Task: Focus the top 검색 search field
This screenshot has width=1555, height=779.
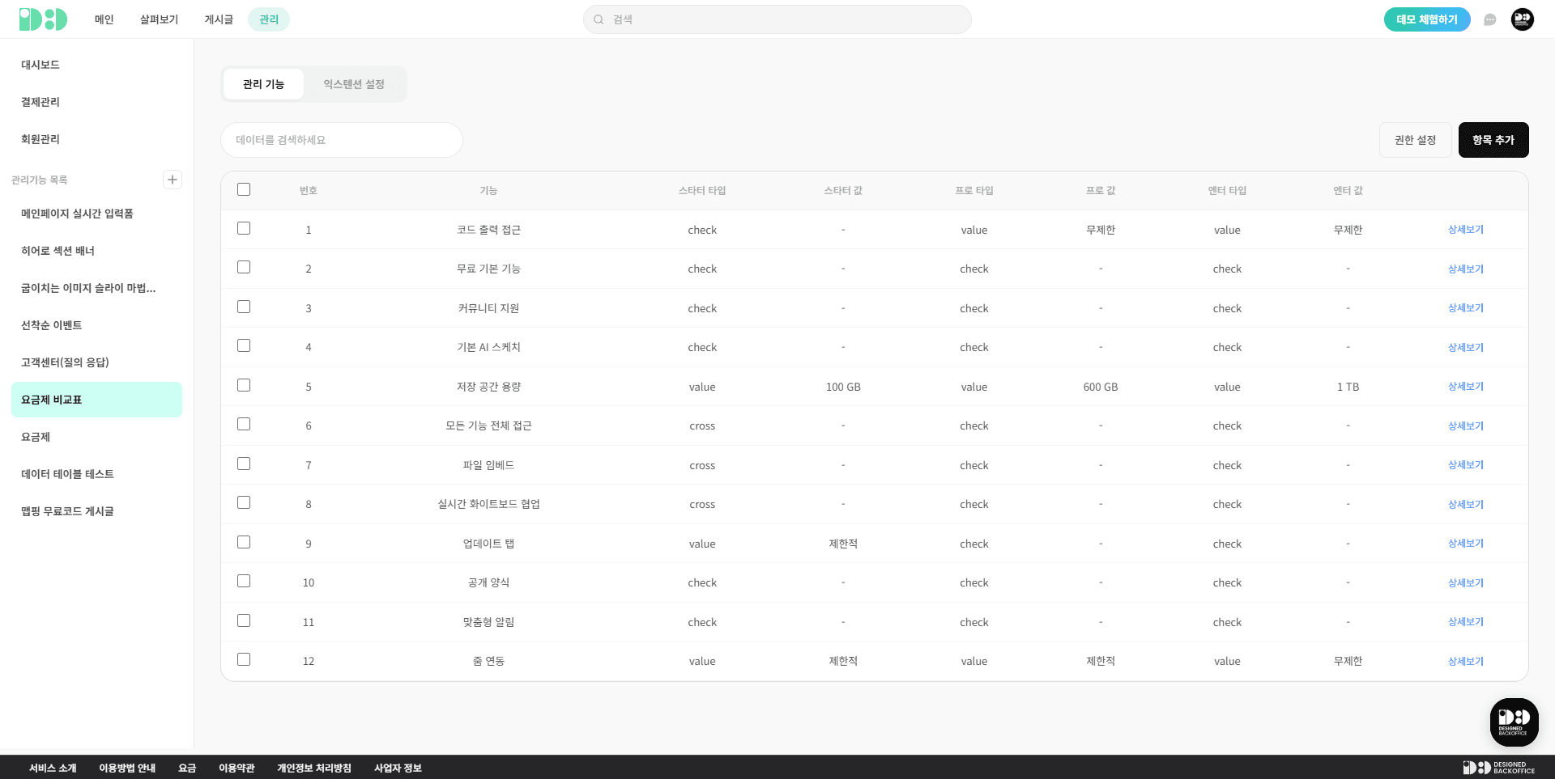Action: (777, 19)
